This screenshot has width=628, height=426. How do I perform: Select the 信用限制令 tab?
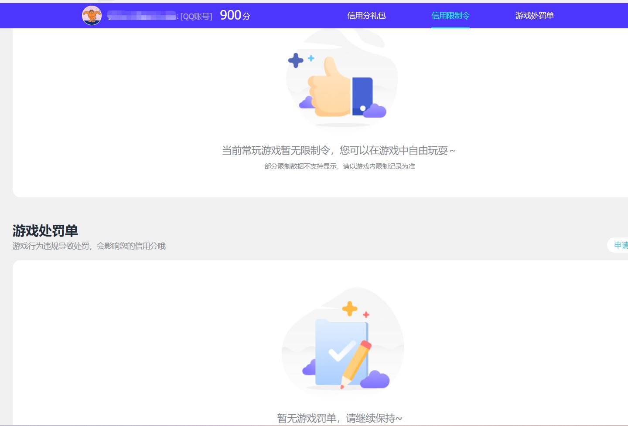tap(450, 16)
